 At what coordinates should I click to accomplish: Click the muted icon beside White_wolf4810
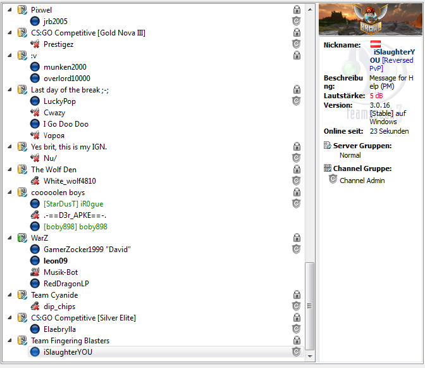(35, 181)
